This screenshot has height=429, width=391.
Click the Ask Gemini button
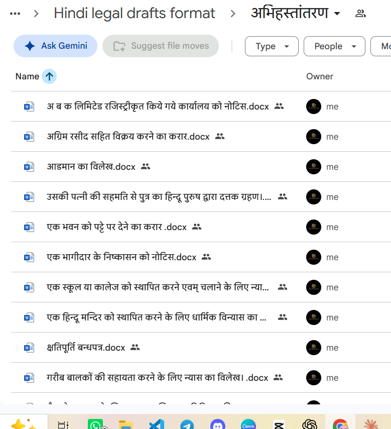click(x=56, y=46)
